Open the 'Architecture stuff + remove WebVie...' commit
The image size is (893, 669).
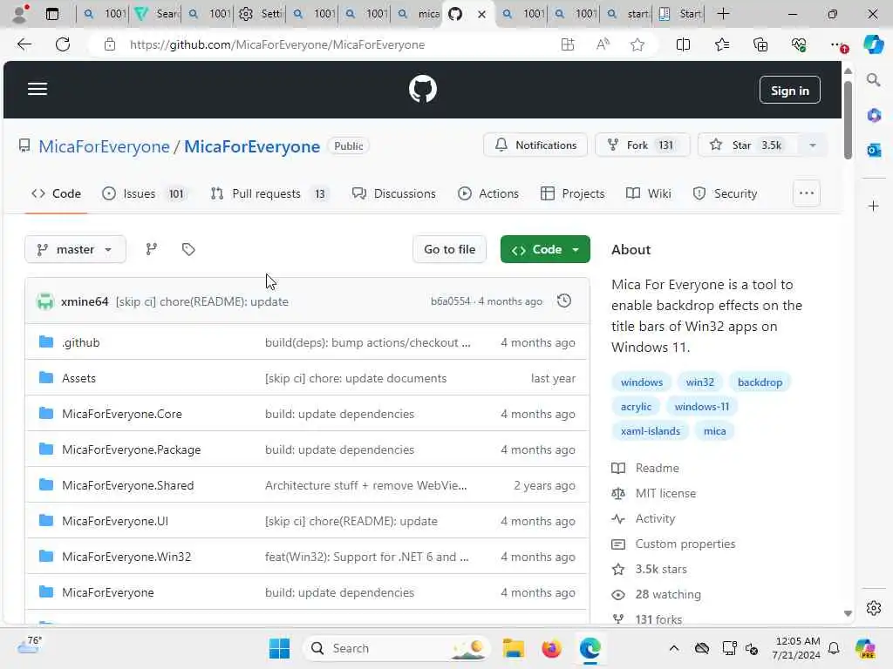tap(365, 485)
